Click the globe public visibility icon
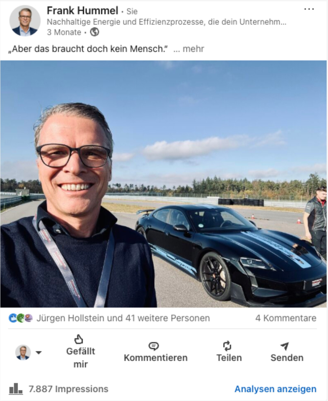The height and width of the screenshot is (401, 328). (x=94, y=32)
